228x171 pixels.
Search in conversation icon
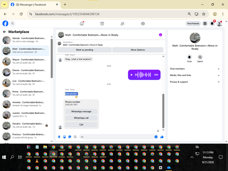click(x=200, y=57)
